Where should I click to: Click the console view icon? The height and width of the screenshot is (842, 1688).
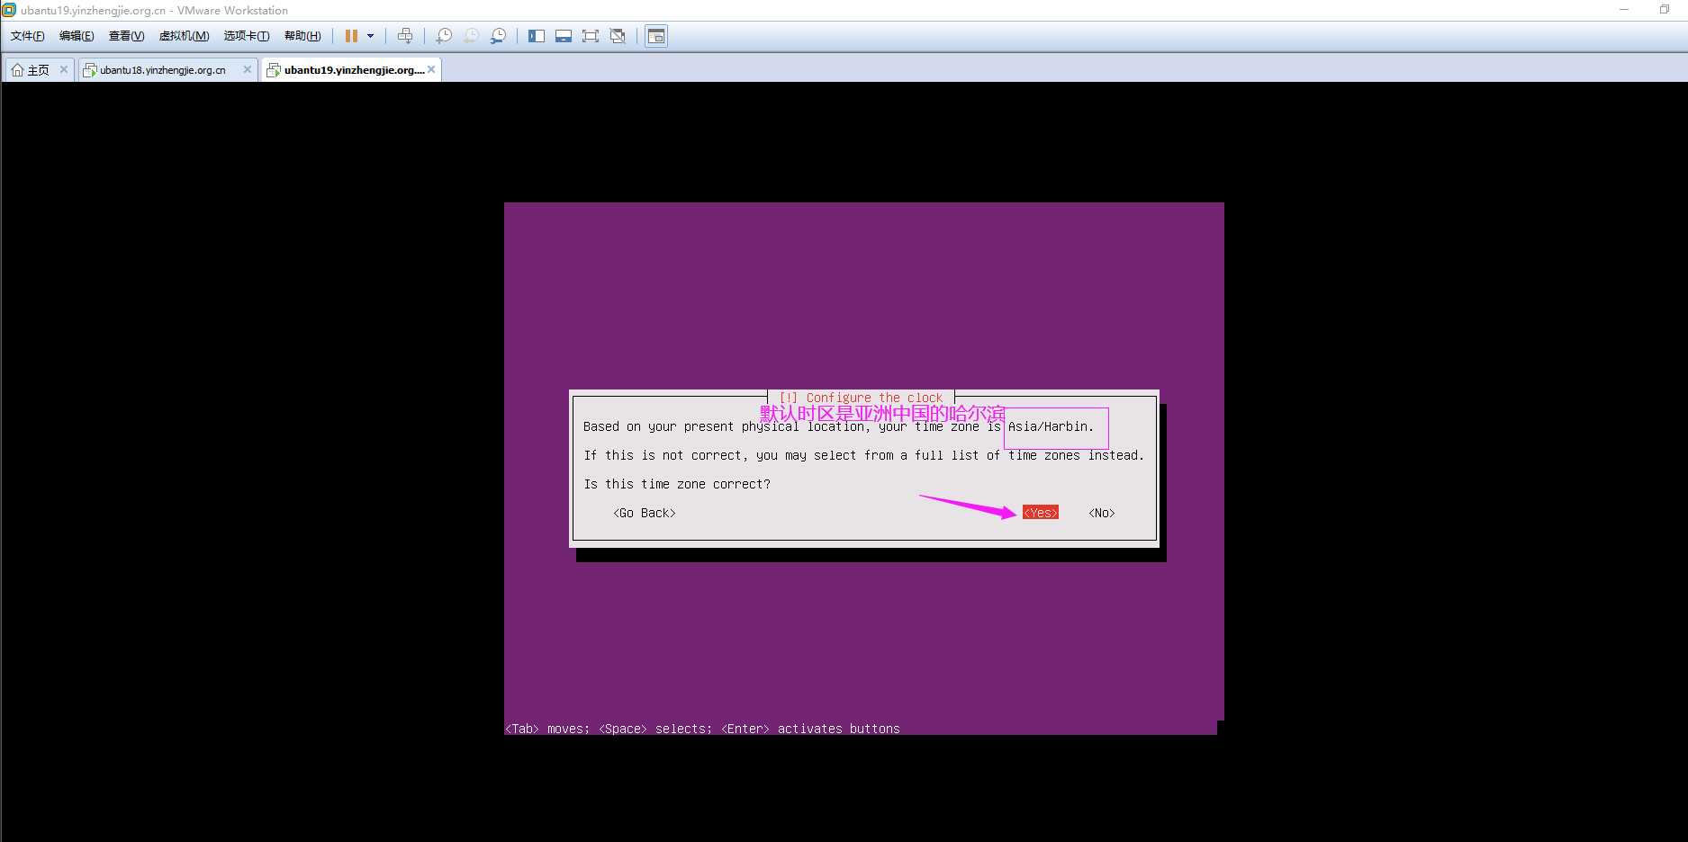pos(656,36)
